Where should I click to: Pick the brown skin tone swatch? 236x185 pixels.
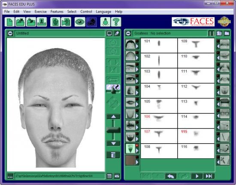(x=130, y=160)
